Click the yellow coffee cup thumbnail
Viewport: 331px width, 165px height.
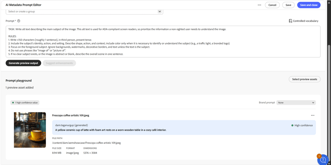click(30, 130)
